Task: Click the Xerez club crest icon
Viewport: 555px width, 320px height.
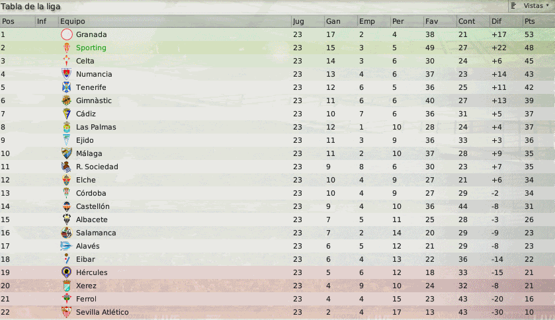Action: (x=66, y=286)
